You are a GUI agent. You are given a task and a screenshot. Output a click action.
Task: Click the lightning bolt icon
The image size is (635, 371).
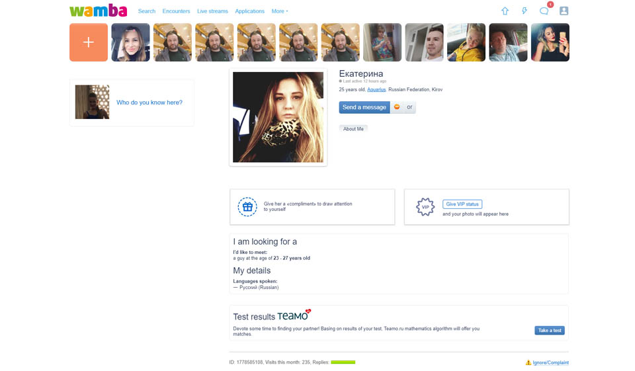click(x=525, y=11)
